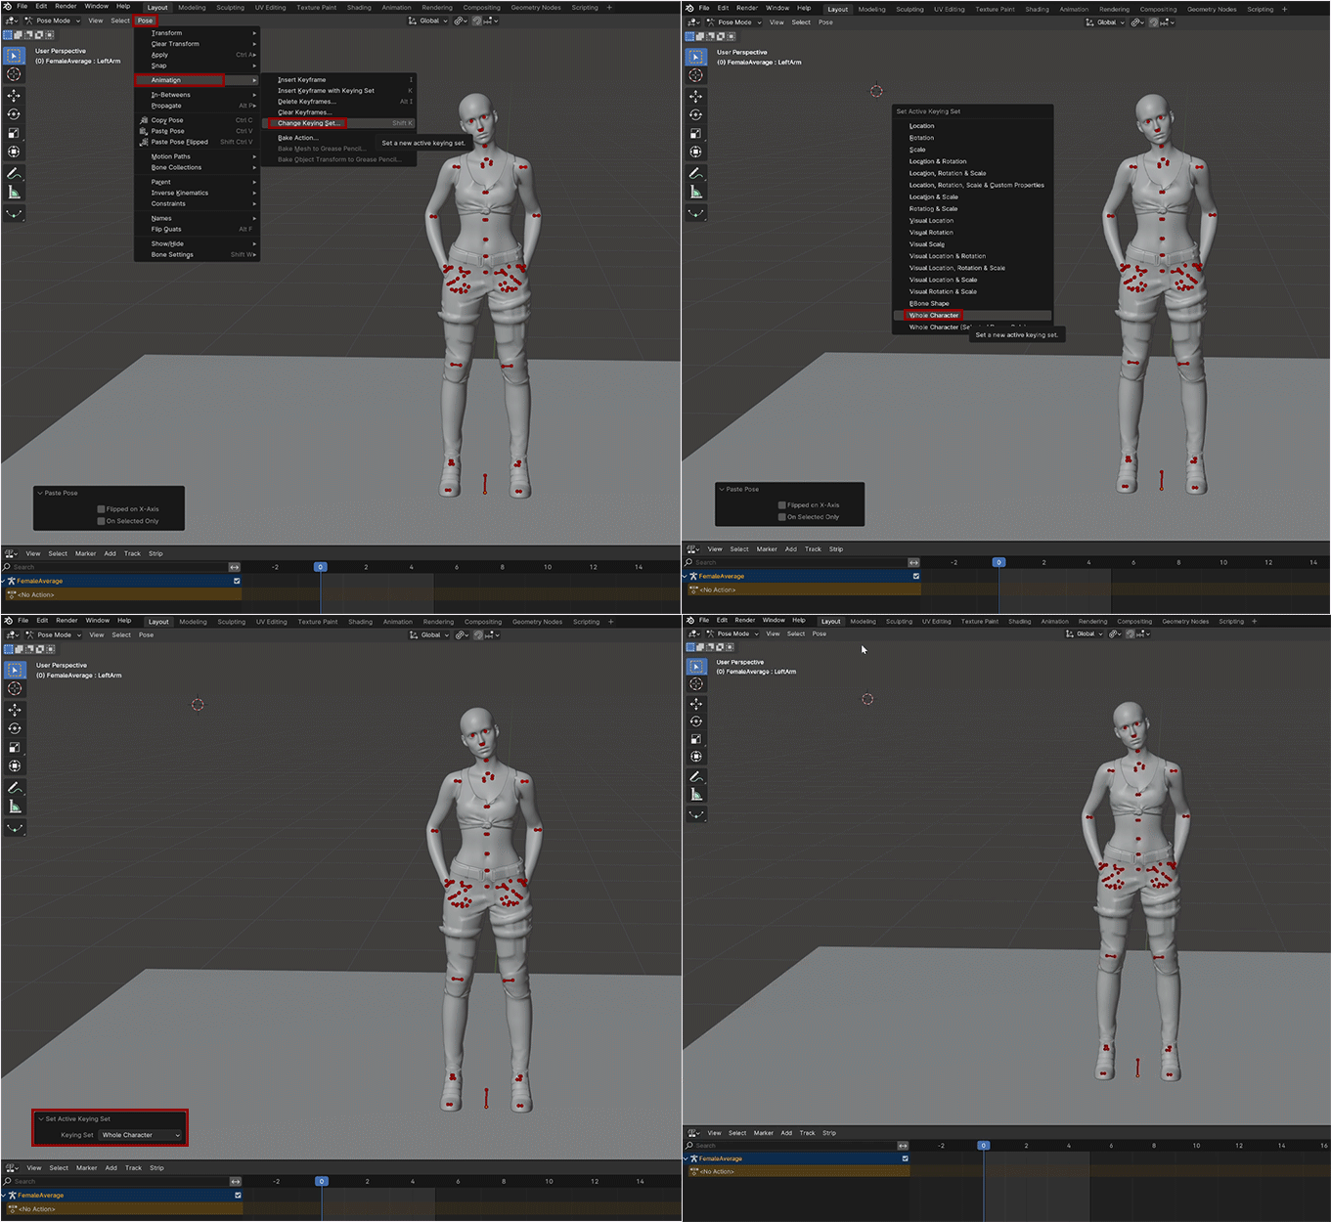Screen dimensions: 1331x1222
Task: Open Pose Mode dropdown in bottom-right screenshot
Action: pyautogui.click(x=733, y=633)
